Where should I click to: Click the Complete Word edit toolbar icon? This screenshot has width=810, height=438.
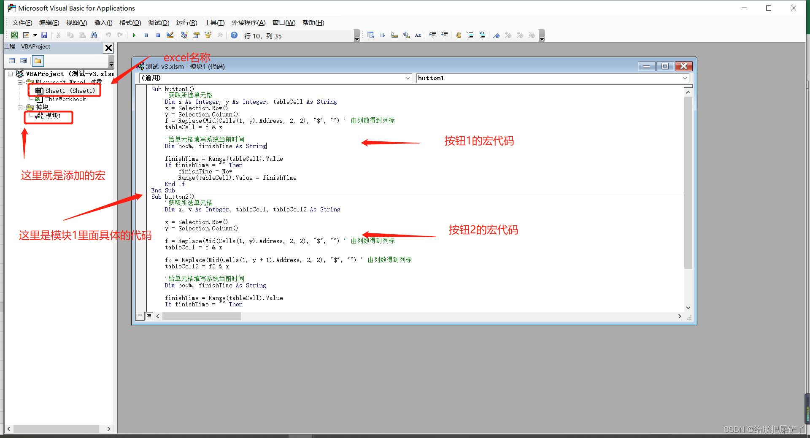point(418,35)
